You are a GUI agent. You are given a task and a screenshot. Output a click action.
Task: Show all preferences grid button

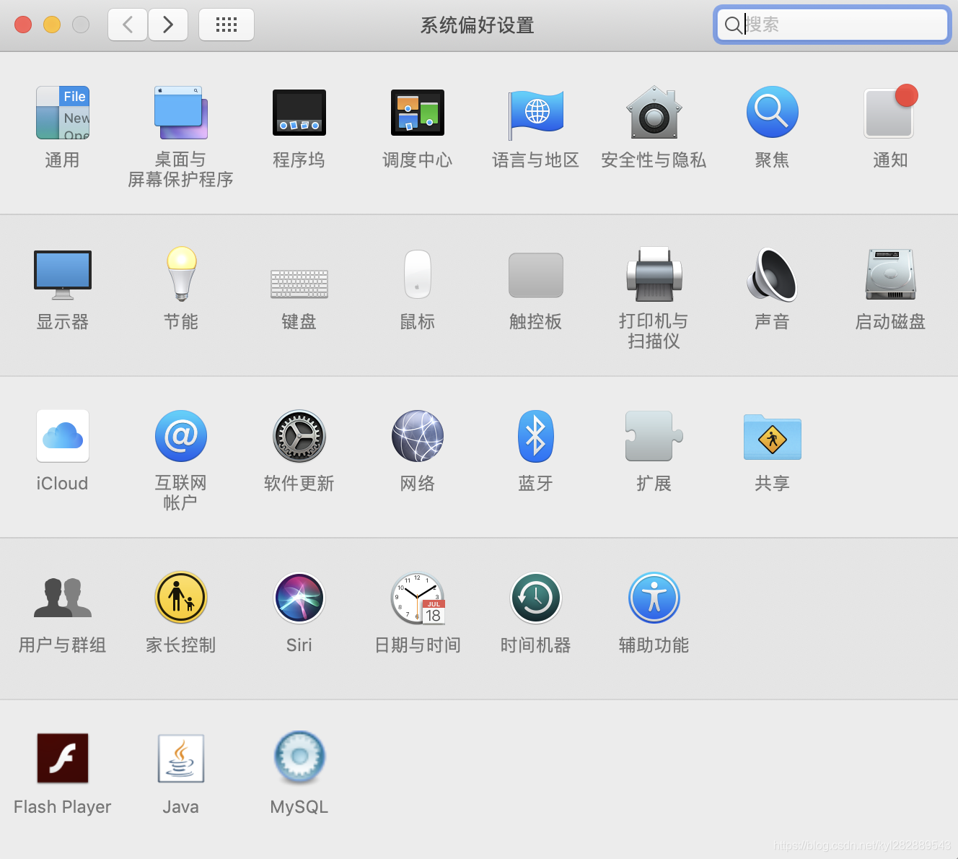[227, 25]
